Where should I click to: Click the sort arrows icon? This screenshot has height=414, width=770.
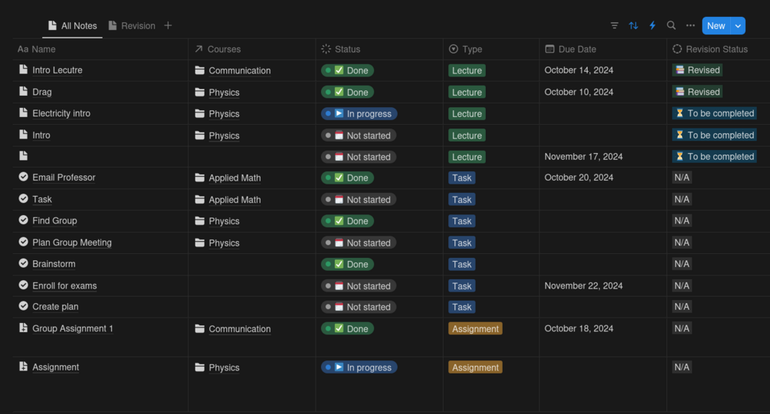point(634,25)
